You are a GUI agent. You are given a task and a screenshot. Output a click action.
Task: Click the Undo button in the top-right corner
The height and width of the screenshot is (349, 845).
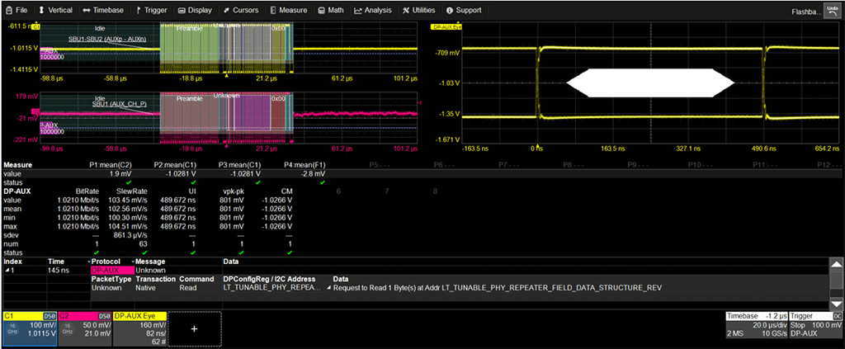tap(831, 10)
